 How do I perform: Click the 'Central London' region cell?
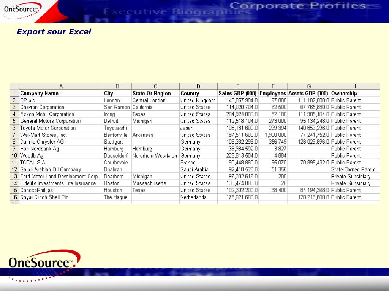click(155, 100)
